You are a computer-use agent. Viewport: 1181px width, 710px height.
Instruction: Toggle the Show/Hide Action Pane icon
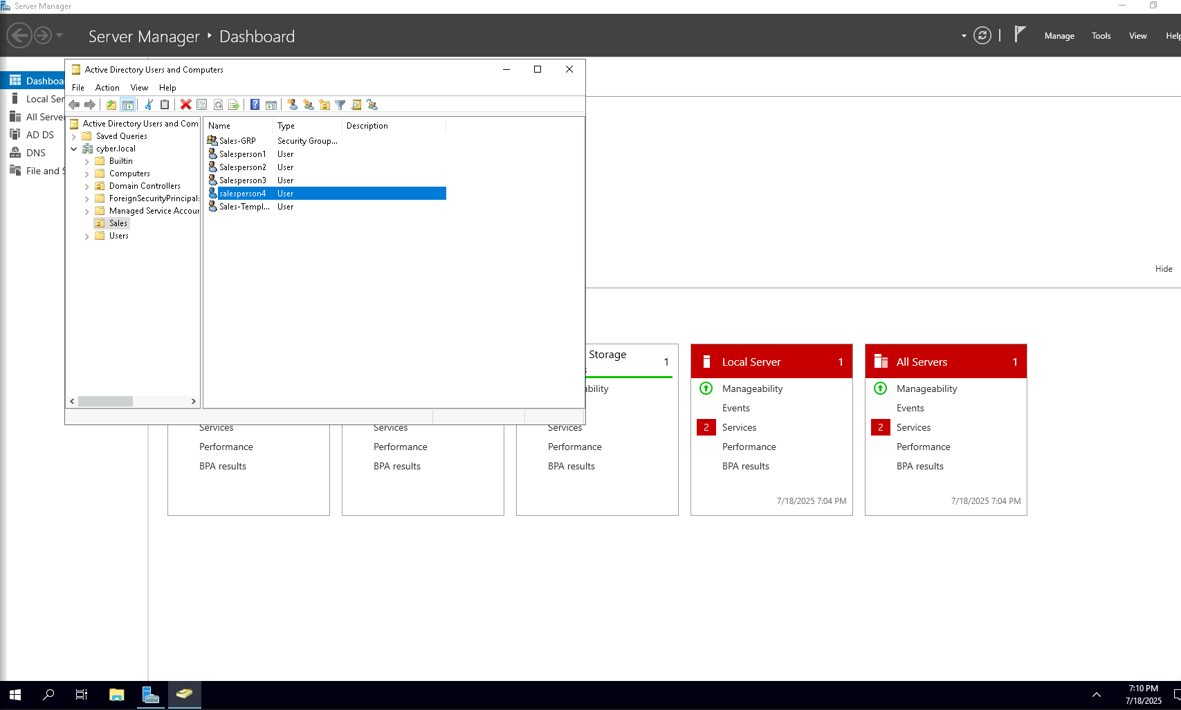coord(271,104)
